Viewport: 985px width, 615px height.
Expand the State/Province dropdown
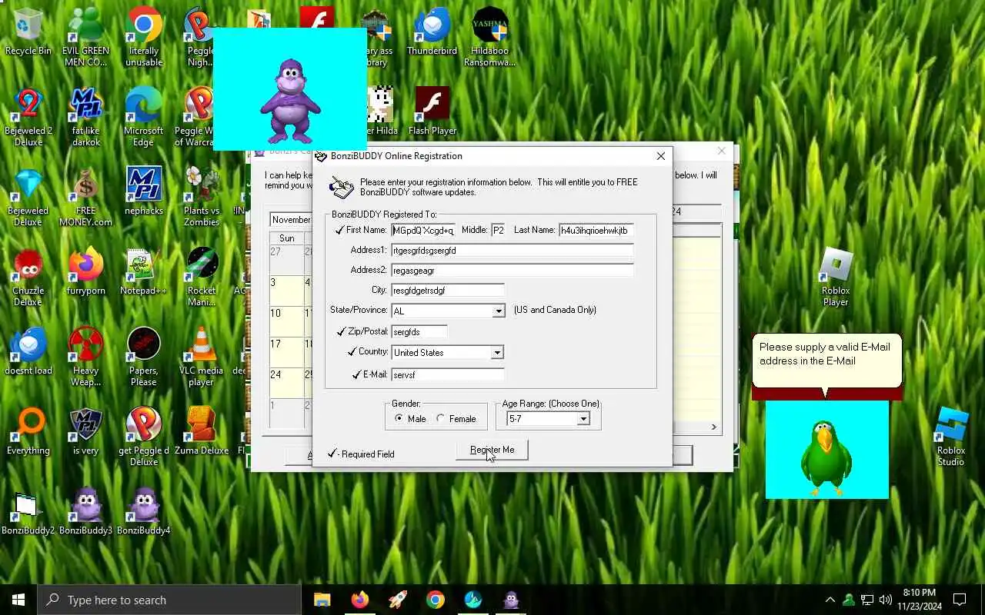(498, 311)
